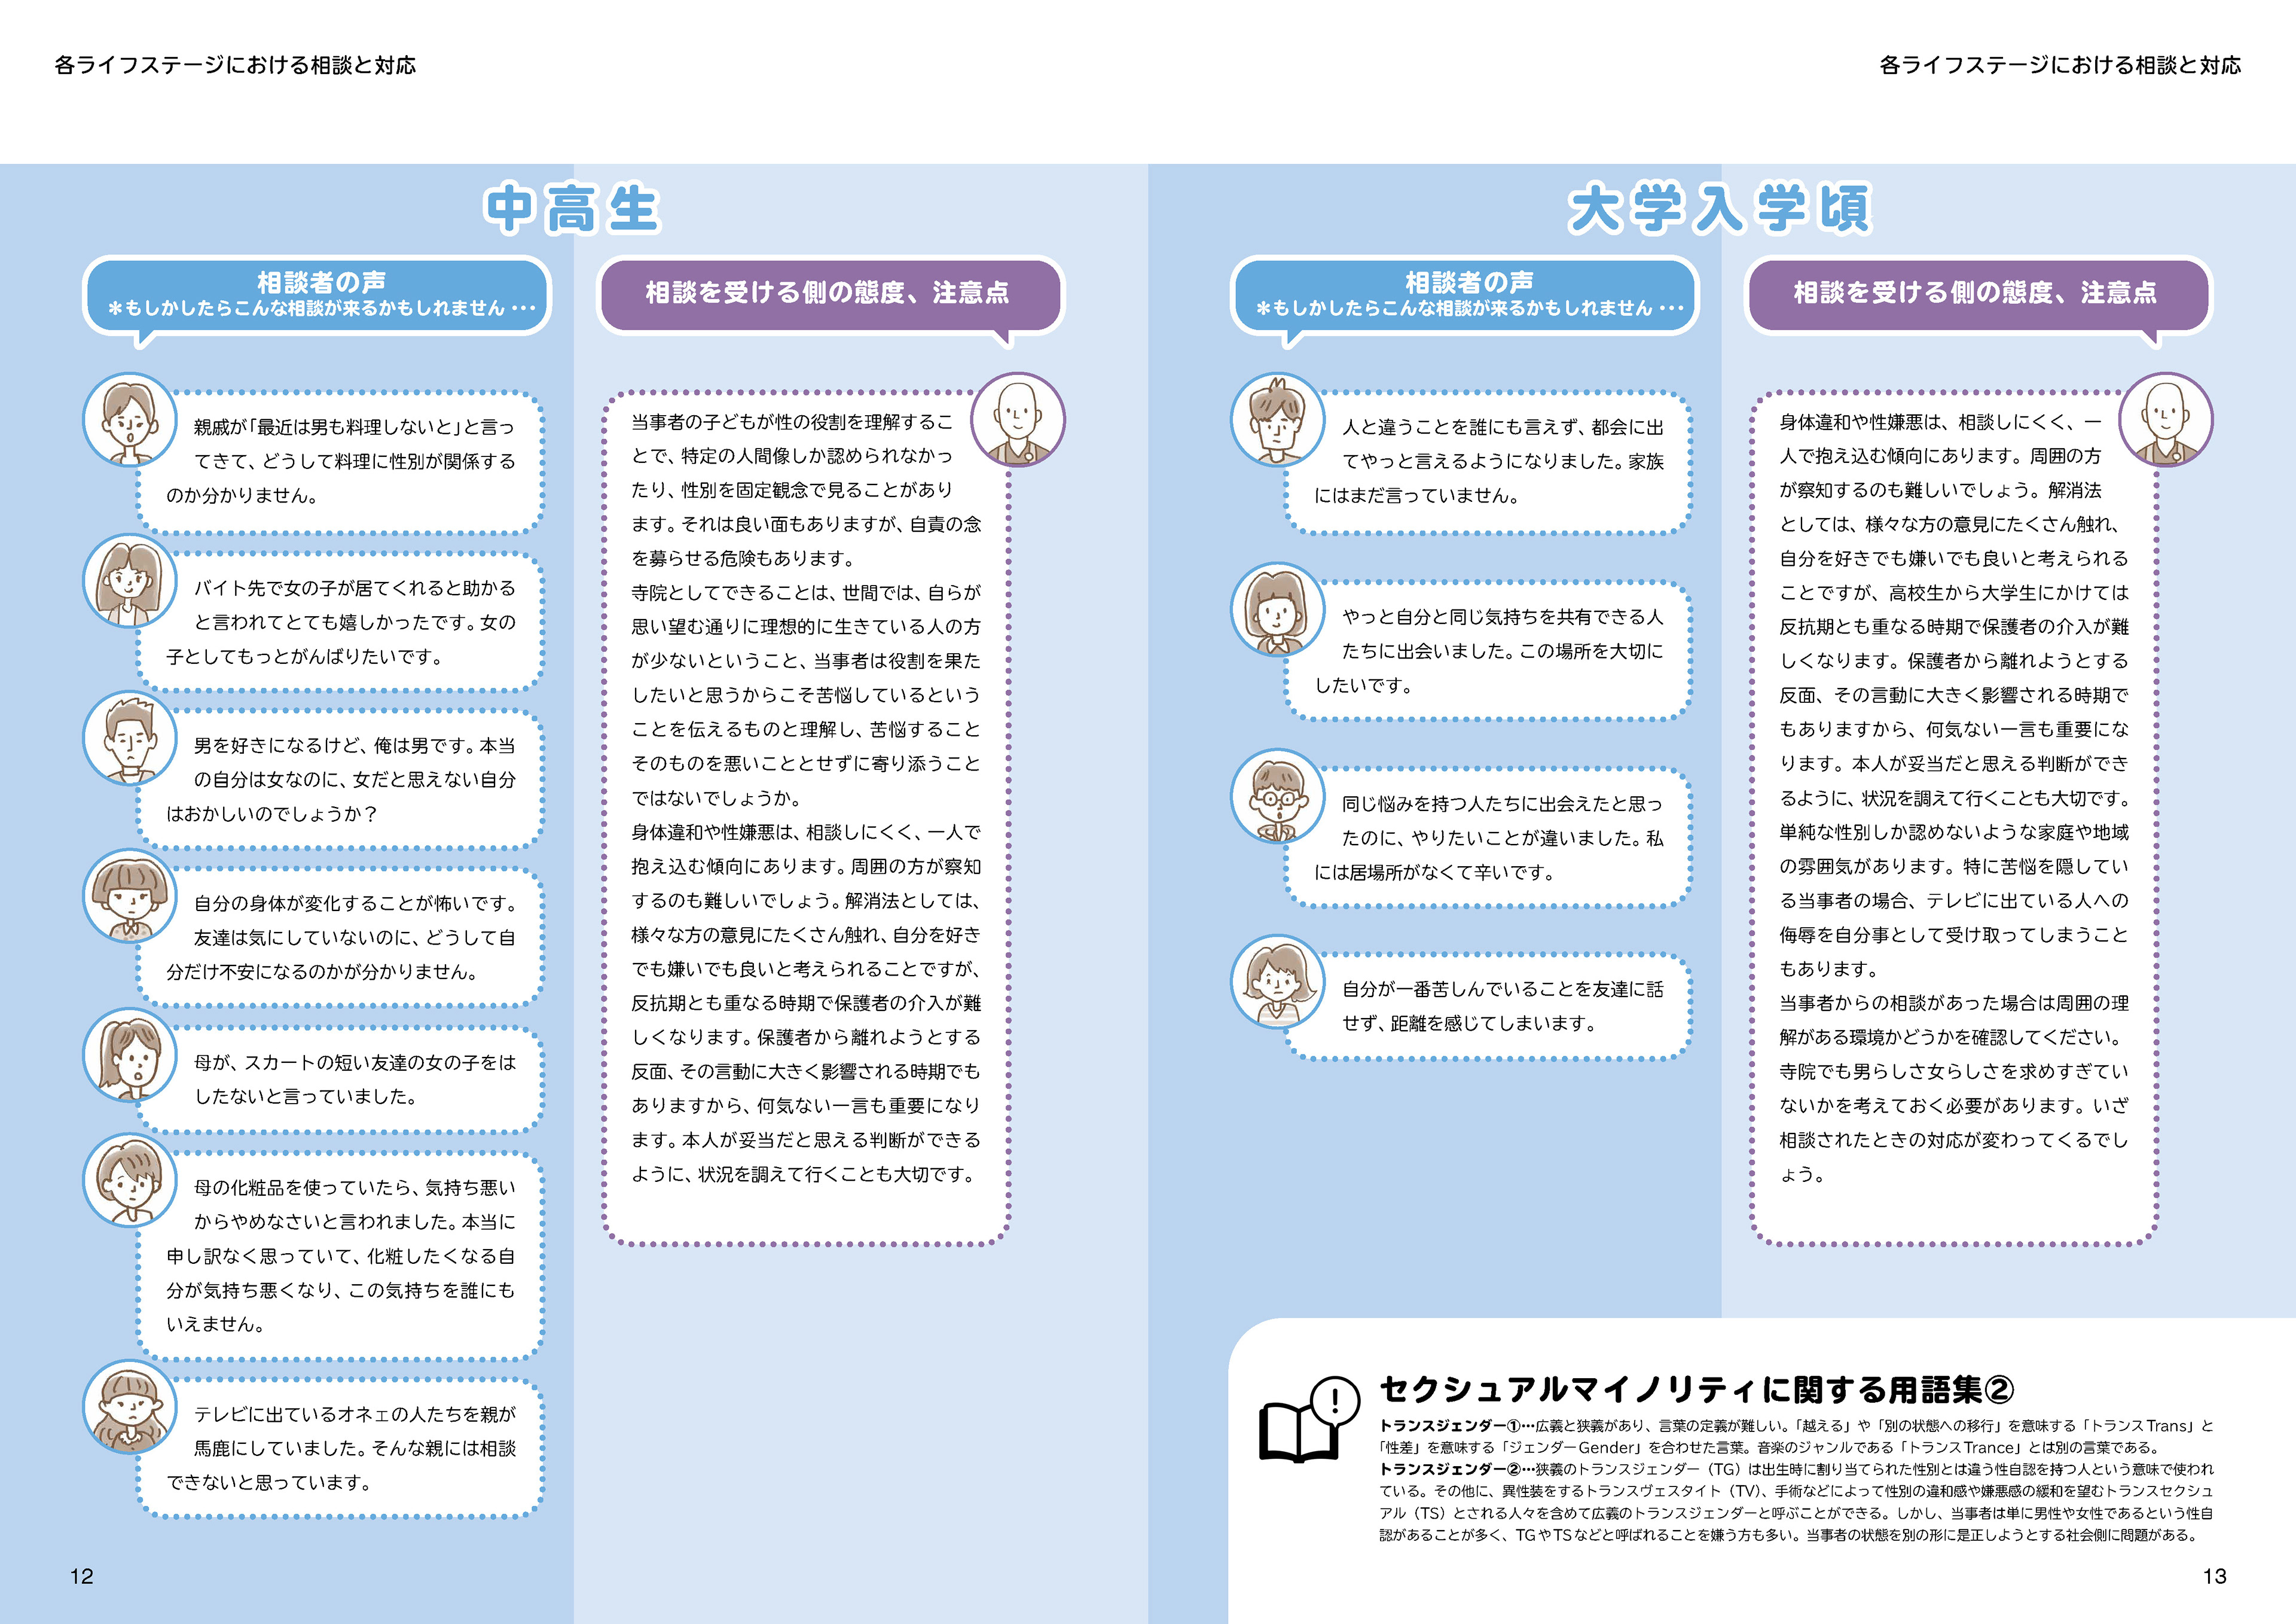Click the bald monk avatar in the 中高生 section
This screenshot has height=1624, width=2296.
pyautogui.click(x=1017, y=419)
